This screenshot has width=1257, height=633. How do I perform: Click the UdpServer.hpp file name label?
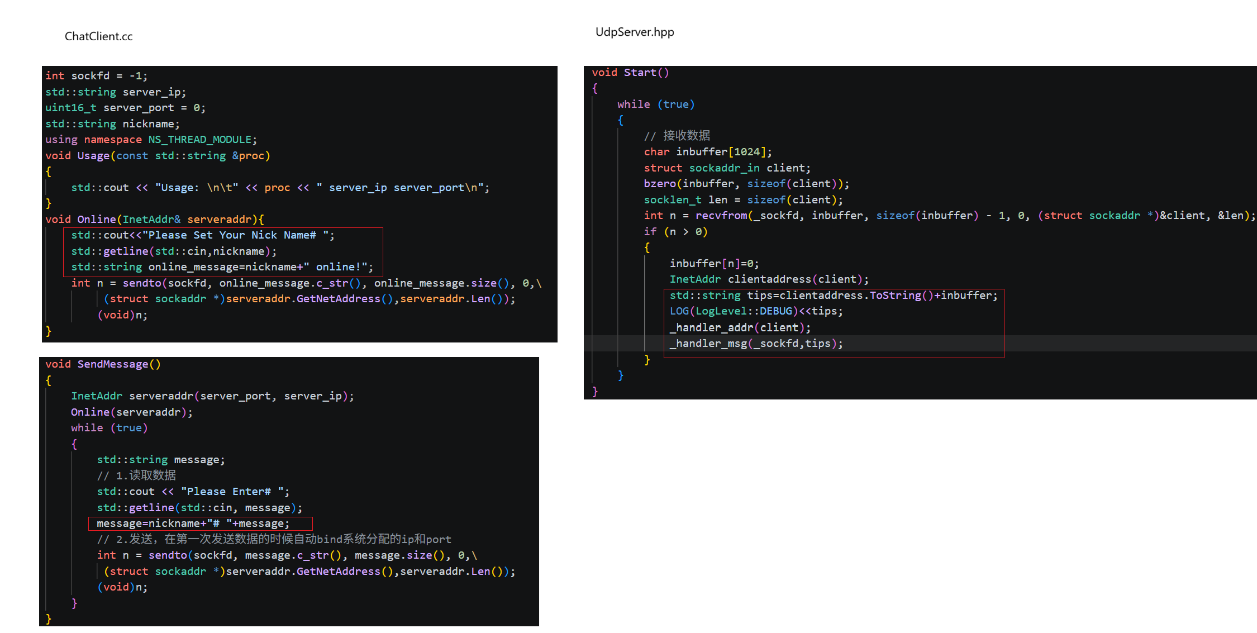tap(635, 32)
